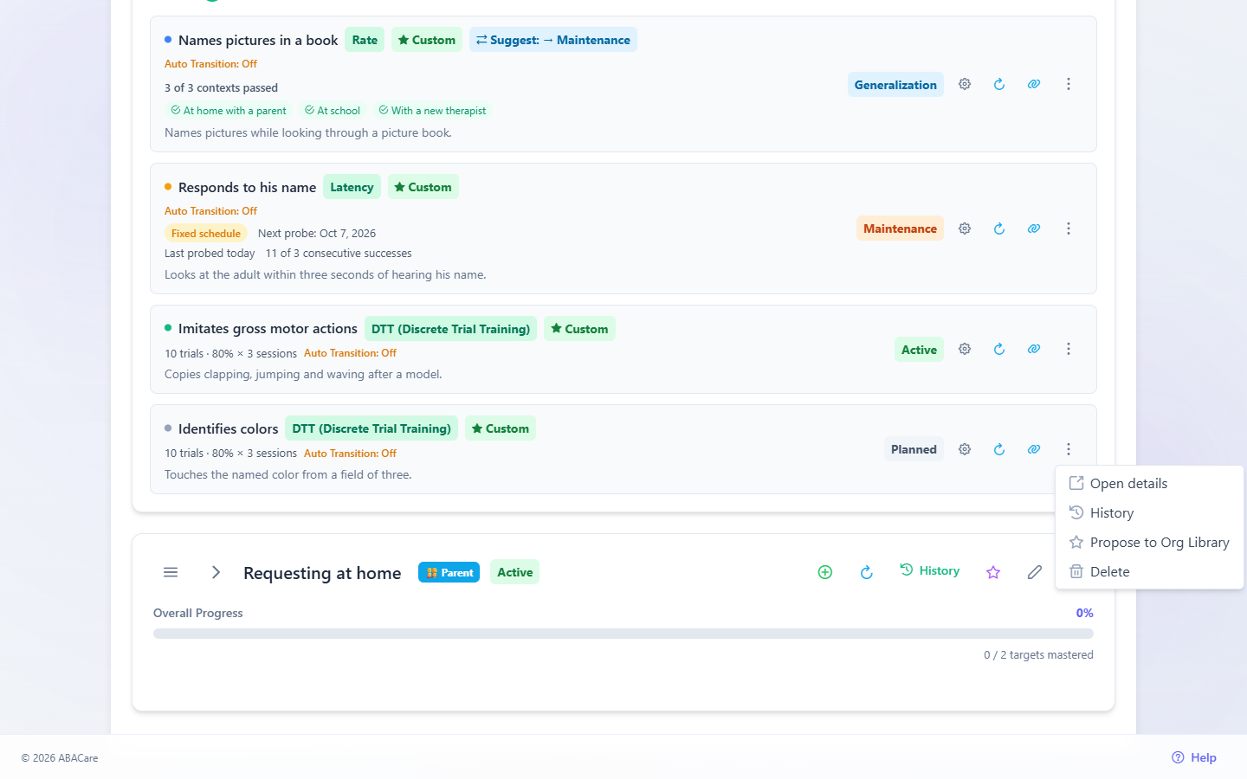
Task: Click link icon on Identifies colors
Action: click(1034, 449)
